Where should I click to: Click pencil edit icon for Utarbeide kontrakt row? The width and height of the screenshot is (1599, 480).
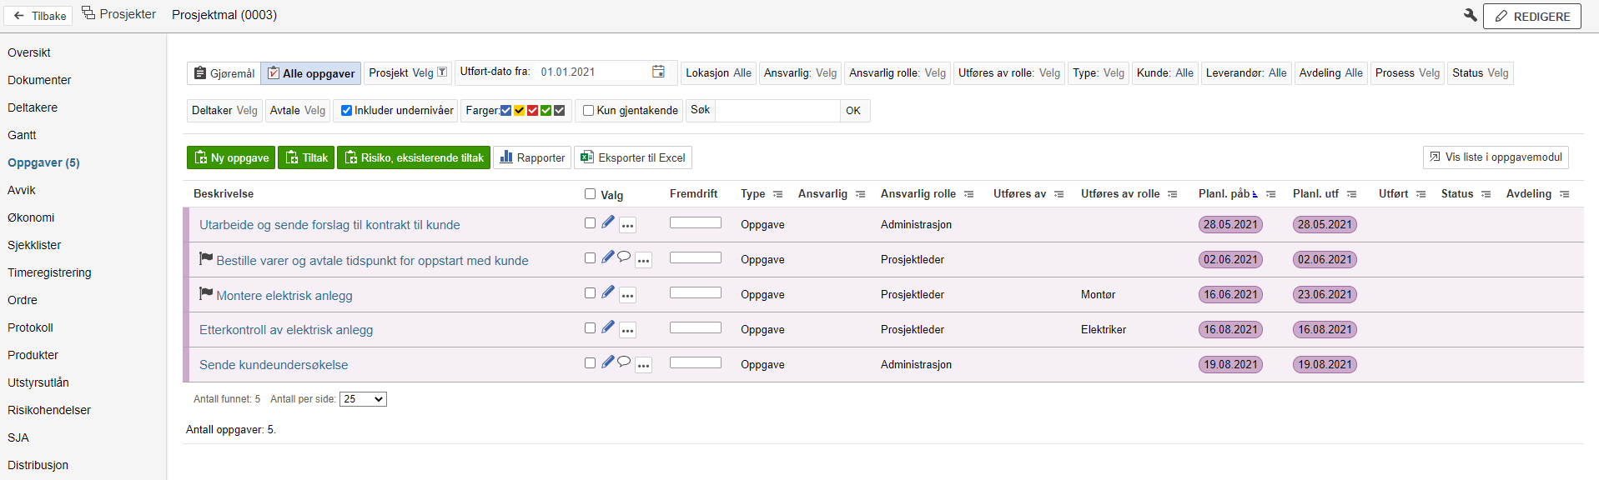(x=608, y=222)
